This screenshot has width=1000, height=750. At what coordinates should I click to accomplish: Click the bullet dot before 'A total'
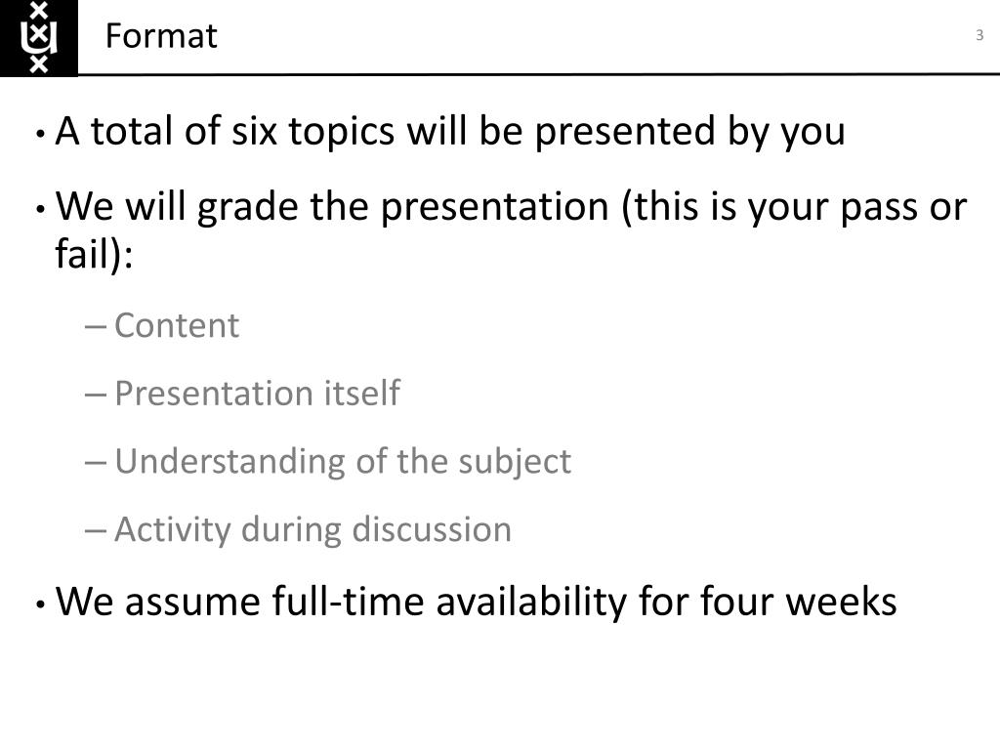tap(41, 135)
